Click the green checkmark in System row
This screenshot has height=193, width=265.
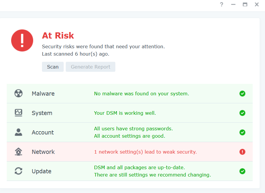click(242, 113)
